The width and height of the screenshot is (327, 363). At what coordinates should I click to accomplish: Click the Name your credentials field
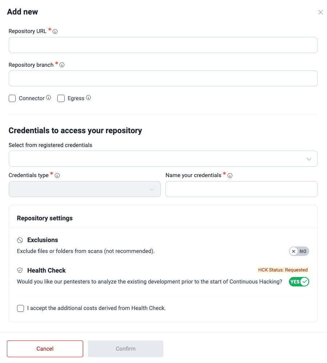point(241,189)
